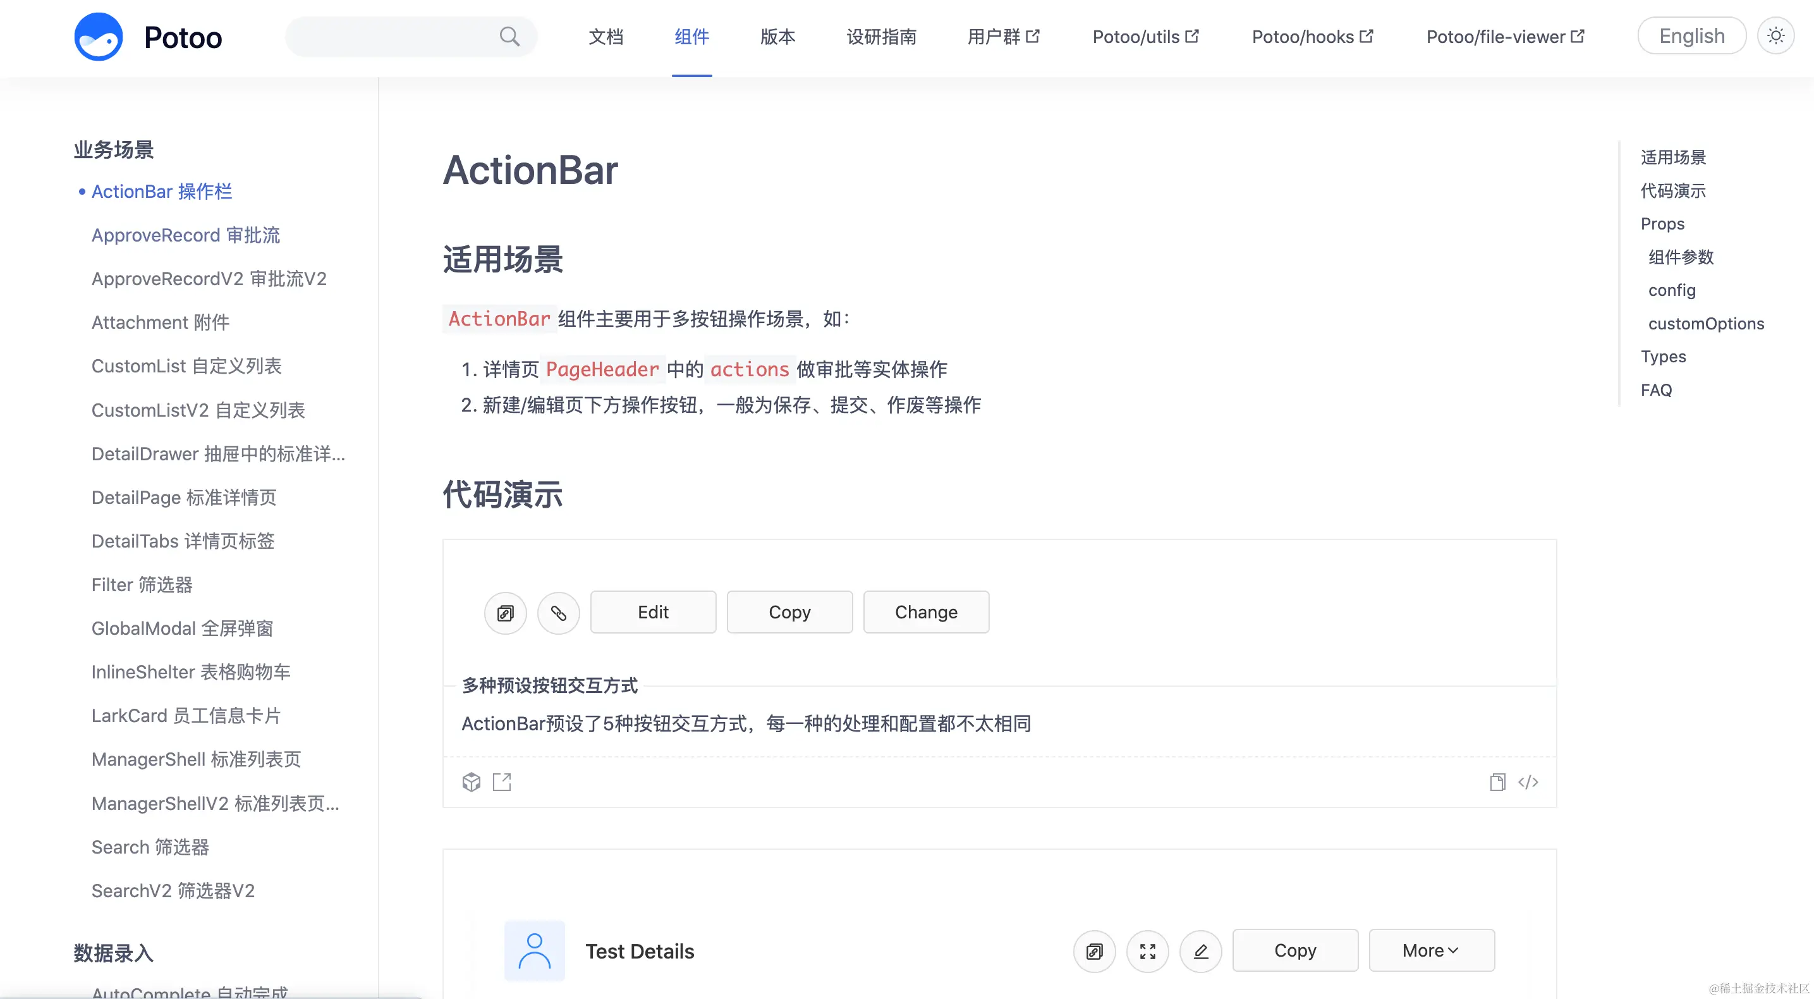Viewport: 1814px width, 999px height.
Task: Select DetailDrawer item in sidebar
Action: (x=218, y=454)
